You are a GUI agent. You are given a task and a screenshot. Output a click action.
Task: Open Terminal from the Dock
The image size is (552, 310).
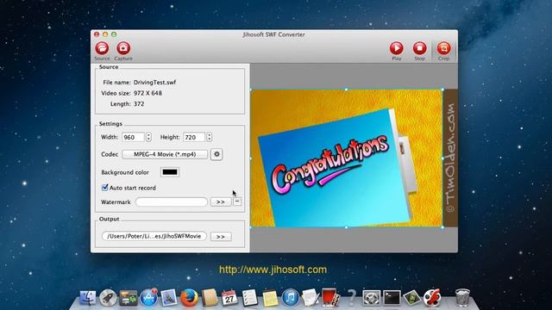392,298
